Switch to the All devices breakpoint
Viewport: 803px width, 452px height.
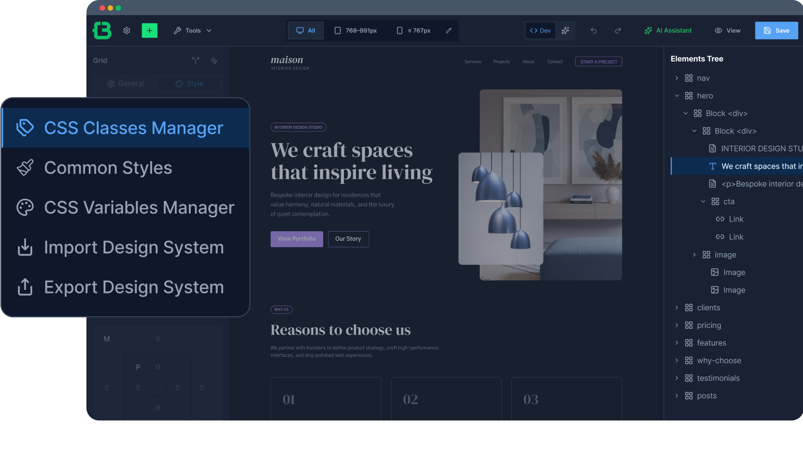pos(306,31)
